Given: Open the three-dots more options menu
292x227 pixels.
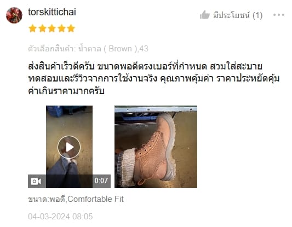Looking at the screenshot, I should (279, 15).
